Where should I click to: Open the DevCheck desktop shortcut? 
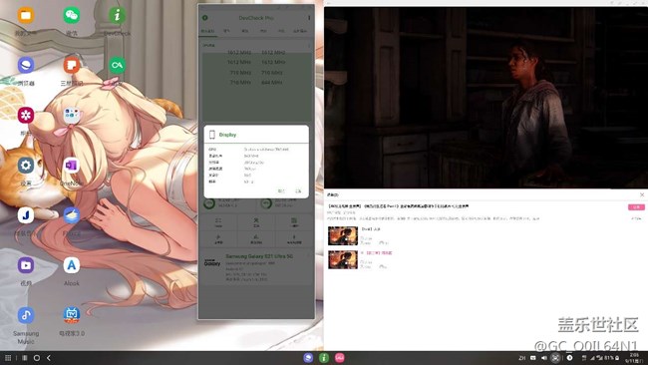tap(117, 15)
